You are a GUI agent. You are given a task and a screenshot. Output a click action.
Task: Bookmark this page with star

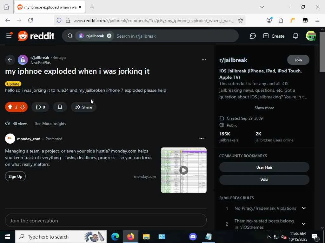[x=241, y=20]
